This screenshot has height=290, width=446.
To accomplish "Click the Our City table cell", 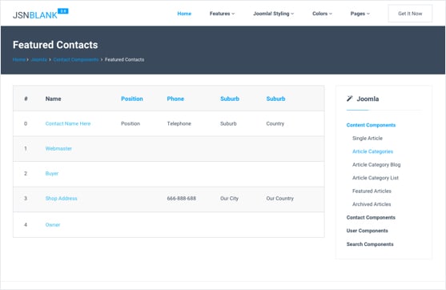I will (229, 199).
